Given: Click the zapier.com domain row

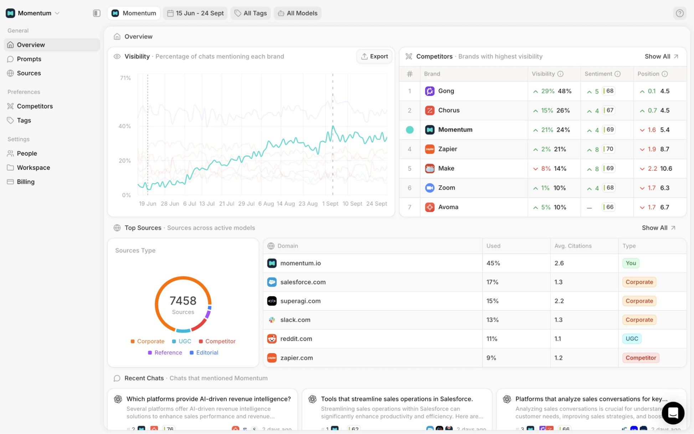Looking at the screenshot, I should 475,358.
